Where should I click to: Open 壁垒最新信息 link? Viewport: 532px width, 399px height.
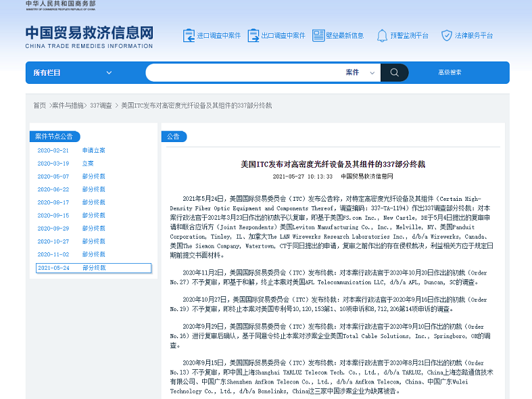[345, 36]
